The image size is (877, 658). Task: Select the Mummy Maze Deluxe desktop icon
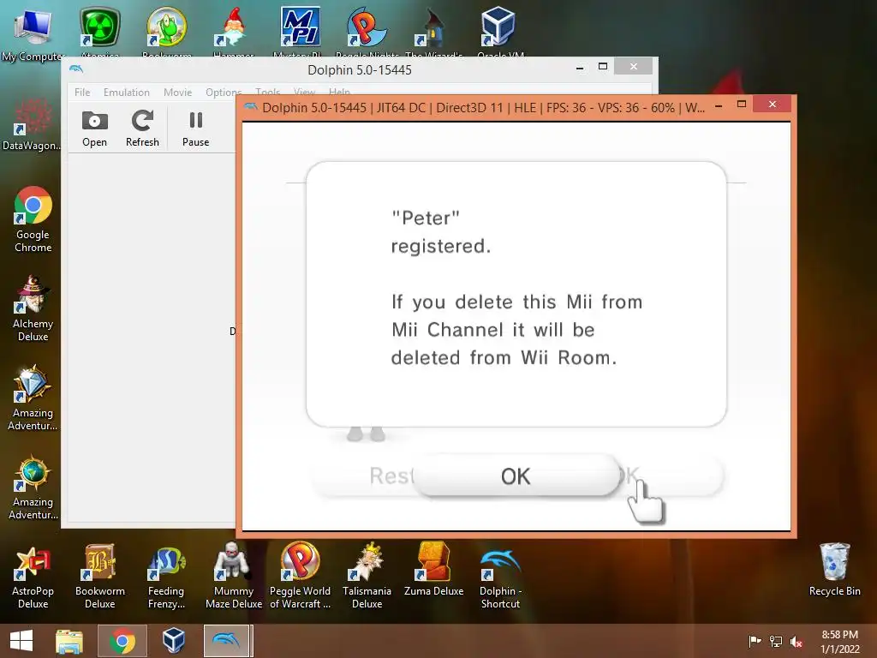click(234, 576)
